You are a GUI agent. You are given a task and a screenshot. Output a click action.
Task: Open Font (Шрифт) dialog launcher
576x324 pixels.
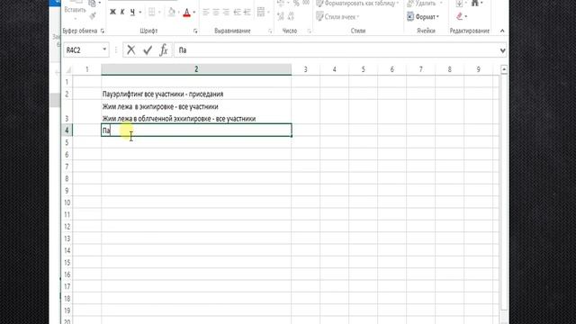pyautogui.click(x=195, y=31)
